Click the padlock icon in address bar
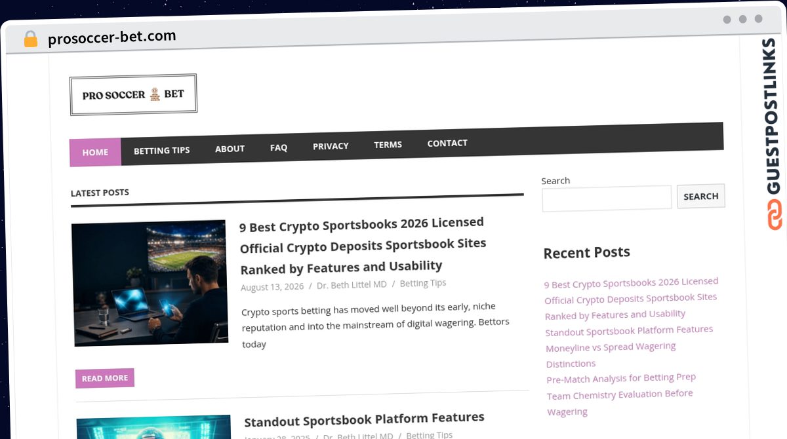This screenshot has width=787, height=439. click(30, 39)
